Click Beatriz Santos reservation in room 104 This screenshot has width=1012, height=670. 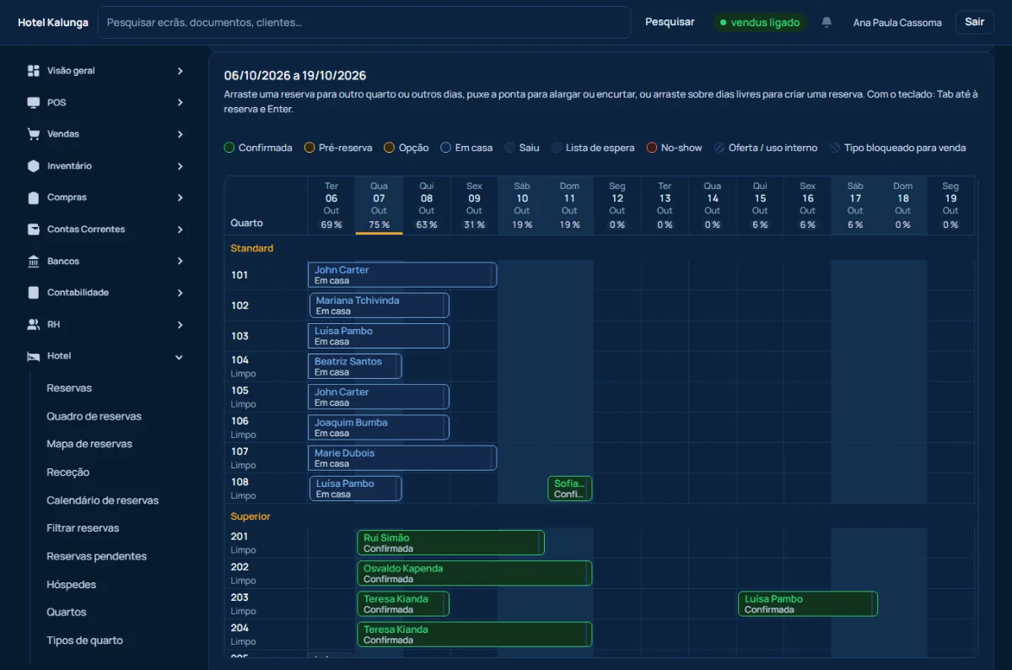pyautogui.click(x=355, y=366)
